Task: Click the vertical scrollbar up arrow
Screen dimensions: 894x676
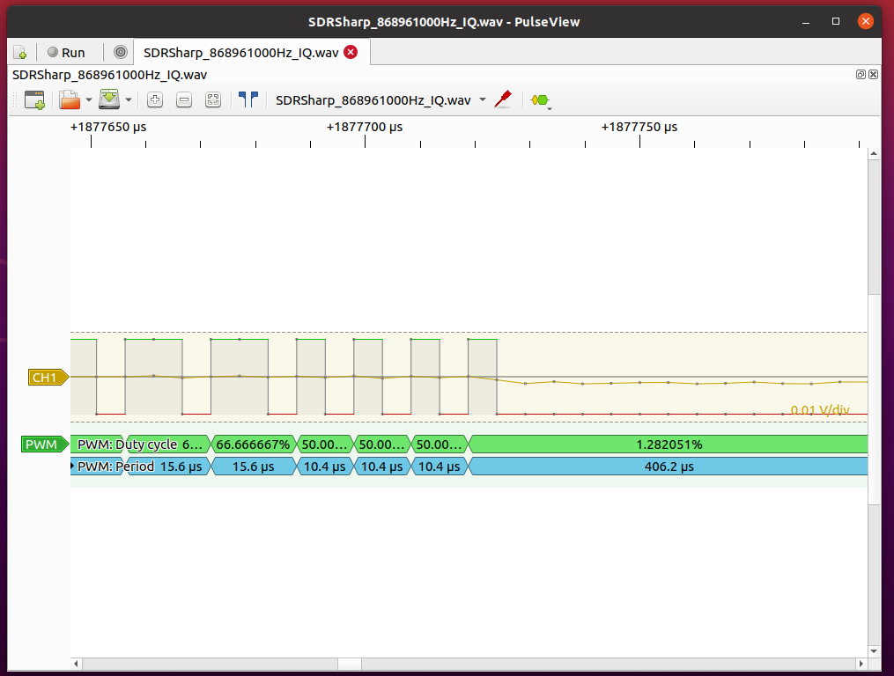Action: [x=874, y=153]
